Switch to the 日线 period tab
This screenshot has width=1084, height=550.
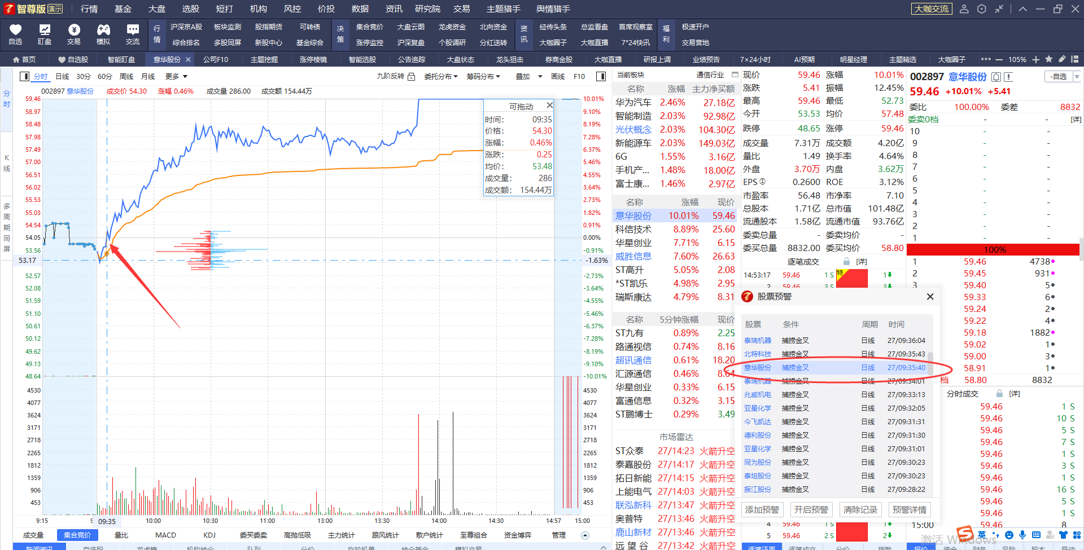(x=62, y=76)
